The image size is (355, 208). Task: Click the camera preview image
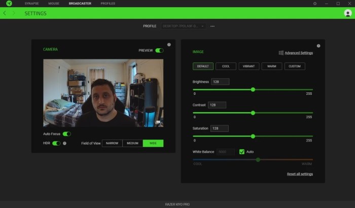[x=103, y=93]
